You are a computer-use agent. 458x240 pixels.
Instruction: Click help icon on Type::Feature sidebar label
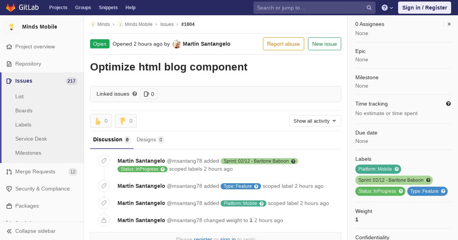pos(443,191)
